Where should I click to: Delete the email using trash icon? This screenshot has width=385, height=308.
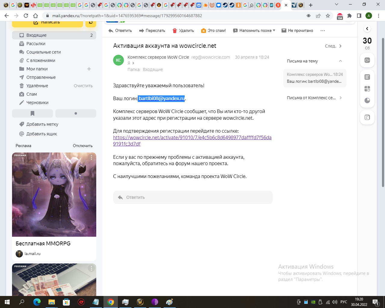(175, 31)
